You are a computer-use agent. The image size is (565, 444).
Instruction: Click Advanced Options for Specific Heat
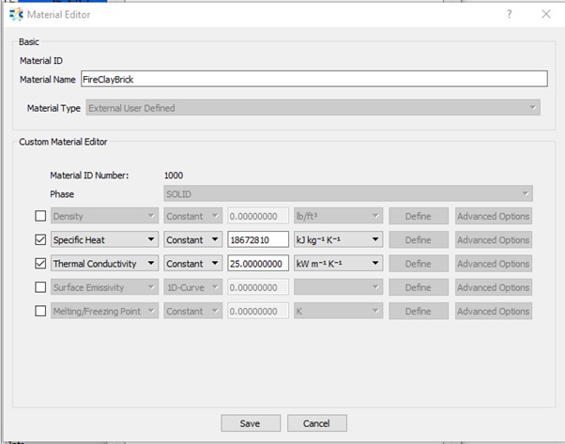(x=494, y=239)
